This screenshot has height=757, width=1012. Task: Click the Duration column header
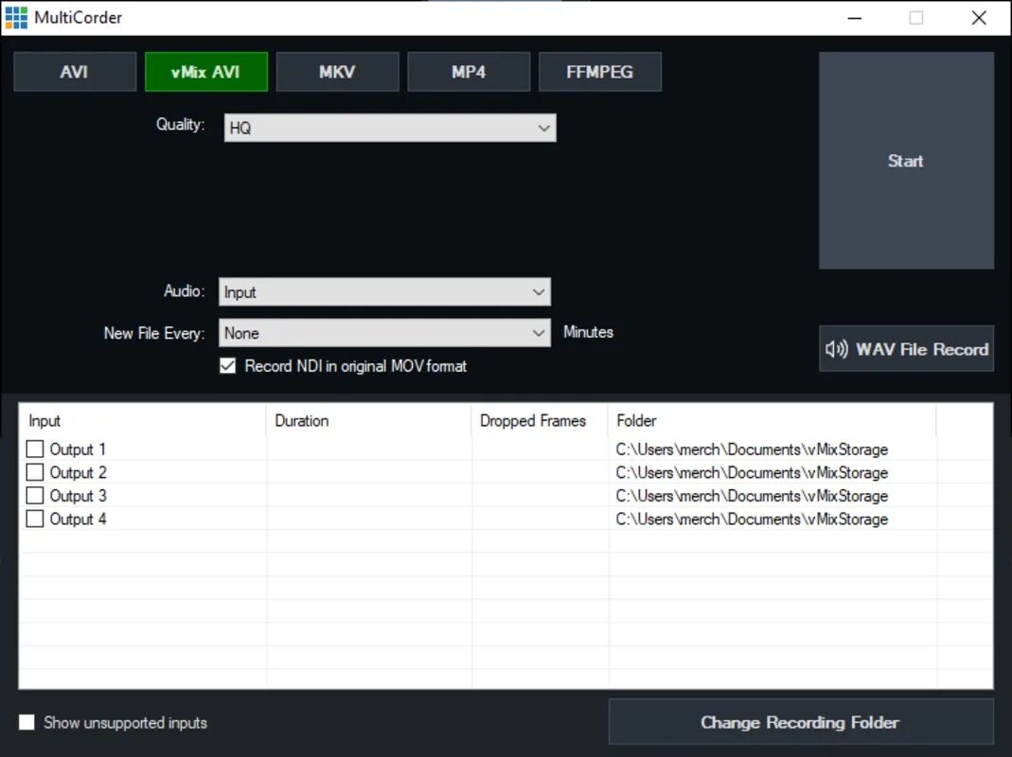coord(368,421)
